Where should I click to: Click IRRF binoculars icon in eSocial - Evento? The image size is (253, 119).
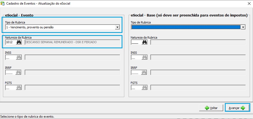tap(19, 72)
